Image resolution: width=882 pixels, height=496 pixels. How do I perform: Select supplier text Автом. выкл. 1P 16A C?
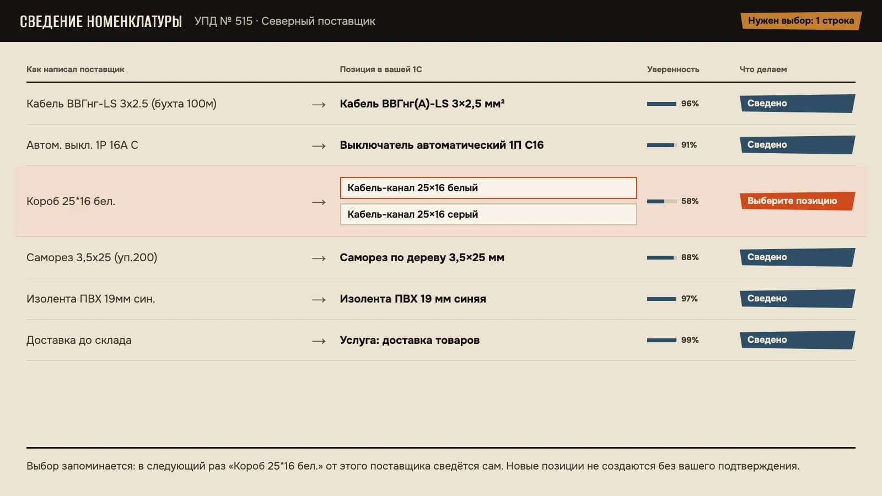coord(82,145)
